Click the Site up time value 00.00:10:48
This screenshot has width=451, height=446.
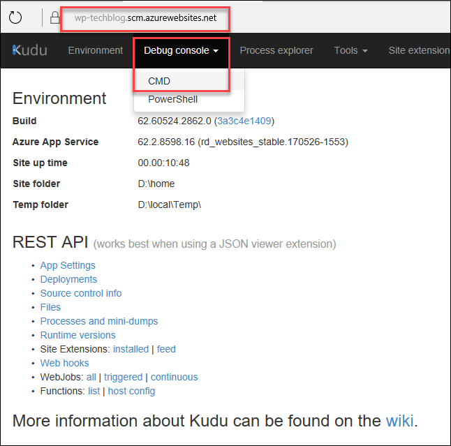click(163, 163)
